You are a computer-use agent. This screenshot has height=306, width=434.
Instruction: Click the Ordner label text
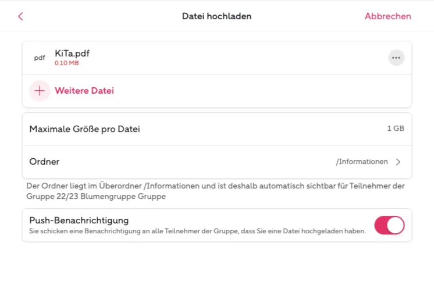click(x=44, y=162)
